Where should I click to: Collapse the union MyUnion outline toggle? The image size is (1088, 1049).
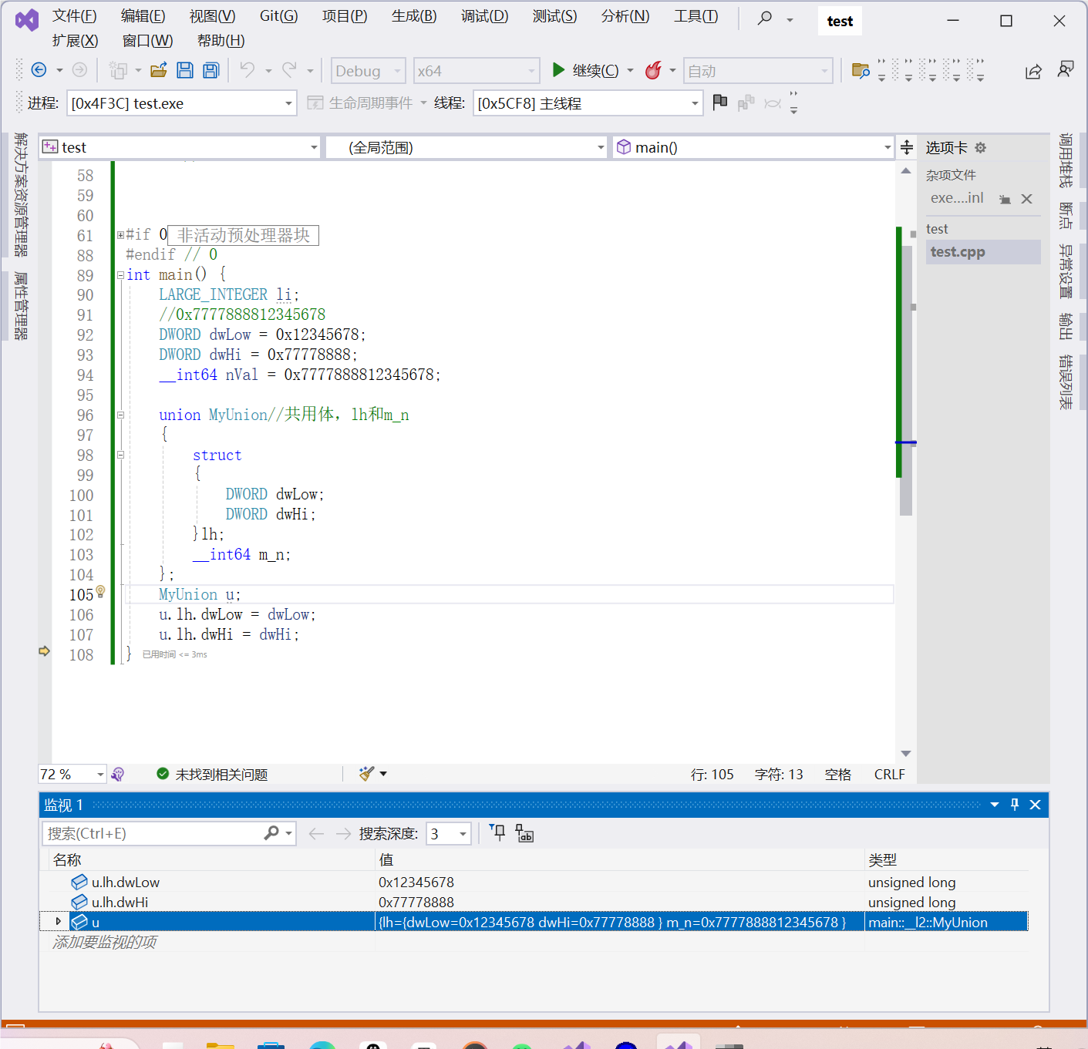[120, 415]
